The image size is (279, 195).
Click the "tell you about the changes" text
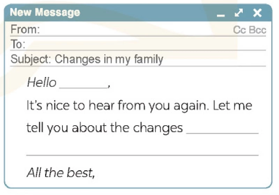(105, 128)
